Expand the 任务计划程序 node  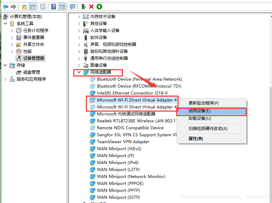click(x=12, y=31)
